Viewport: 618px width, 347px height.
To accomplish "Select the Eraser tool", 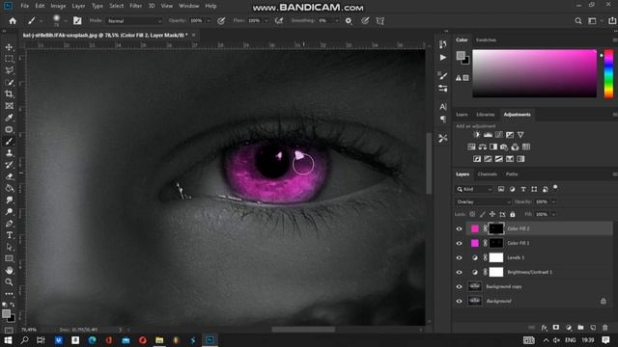I will [x=9, y=176].
